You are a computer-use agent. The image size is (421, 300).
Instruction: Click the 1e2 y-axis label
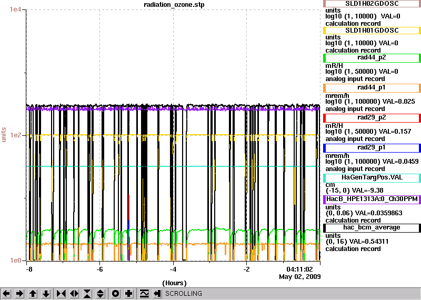coord(16,135)
